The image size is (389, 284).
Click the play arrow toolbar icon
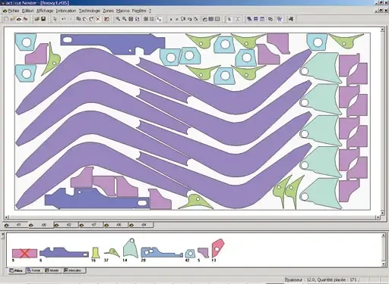click(x=171, y=19)
